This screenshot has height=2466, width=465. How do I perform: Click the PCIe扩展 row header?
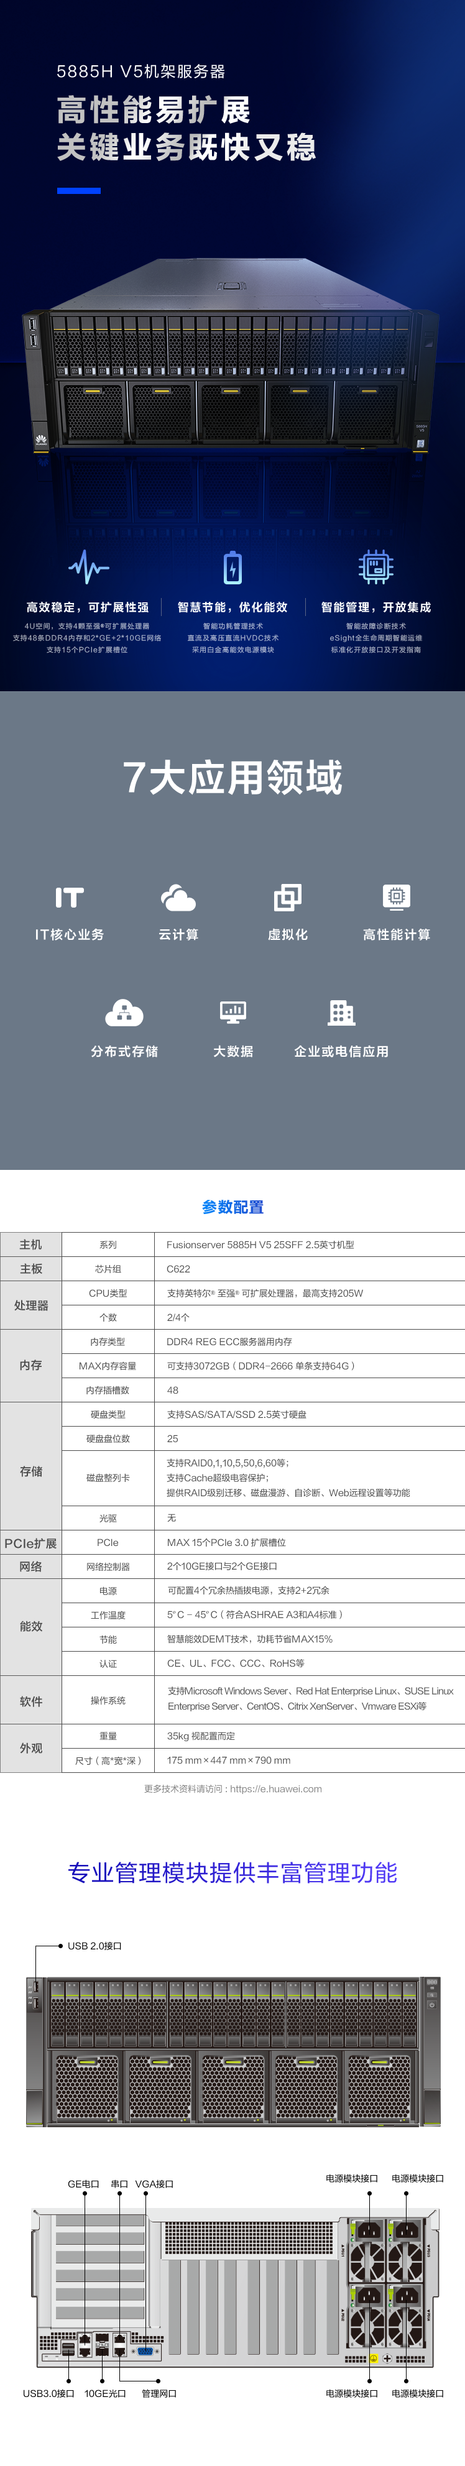pyautogui.click(x=30, y=1542)
